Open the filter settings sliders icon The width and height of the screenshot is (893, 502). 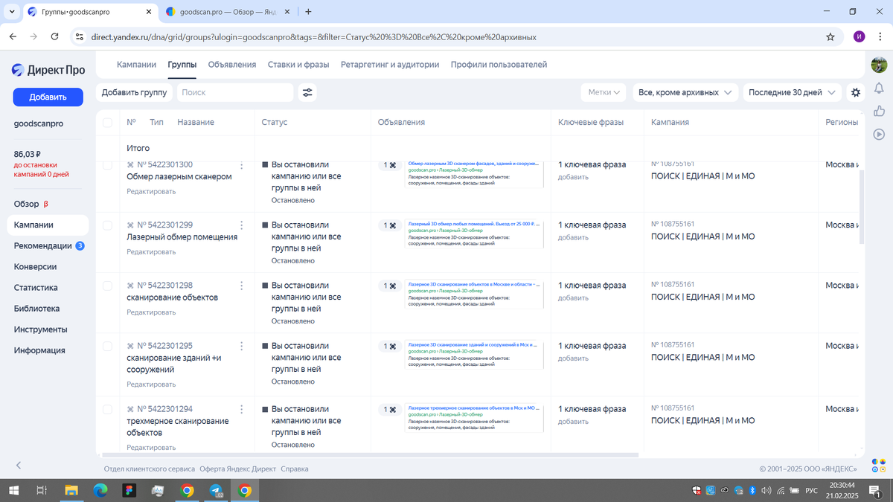pyautogui.click(x=307, y=92)
